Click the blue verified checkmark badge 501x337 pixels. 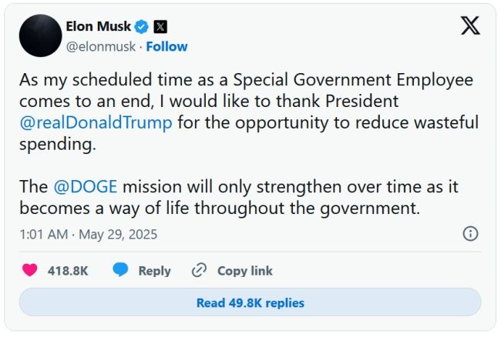point(141,26)
